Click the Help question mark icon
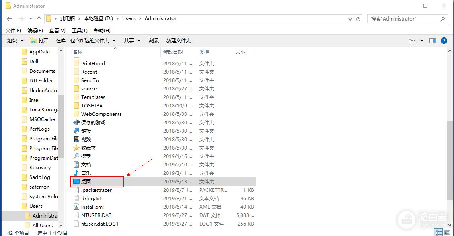454x236 pixels. [x=444, y=41]
